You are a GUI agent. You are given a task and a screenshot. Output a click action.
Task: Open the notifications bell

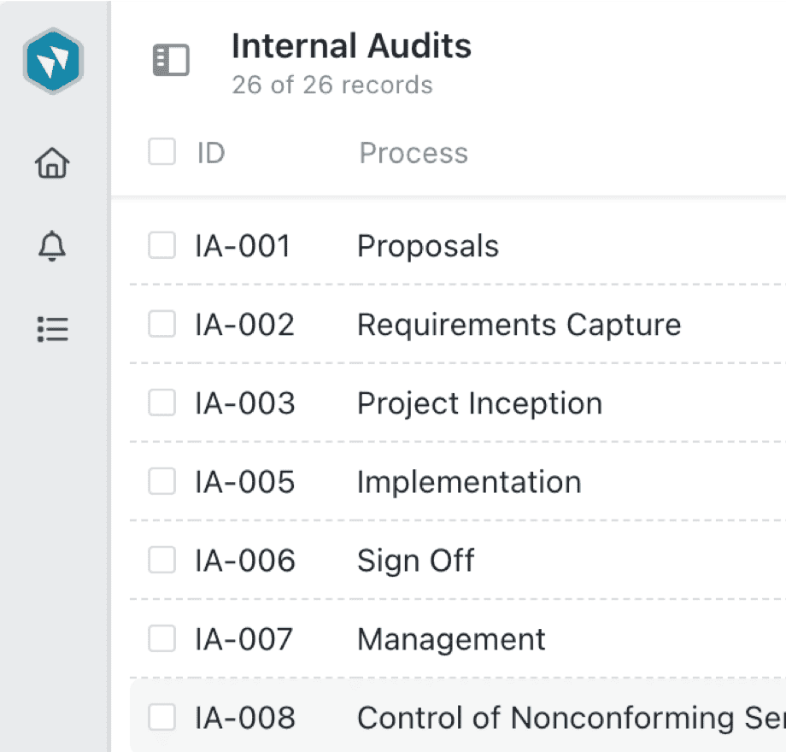(52, 246)
